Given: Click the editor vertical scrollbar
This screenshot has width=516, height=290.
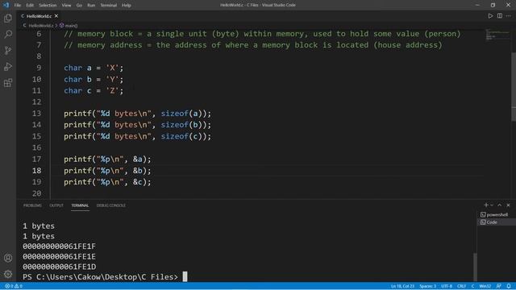Looking at the screenshot, I should coord(514,87).
